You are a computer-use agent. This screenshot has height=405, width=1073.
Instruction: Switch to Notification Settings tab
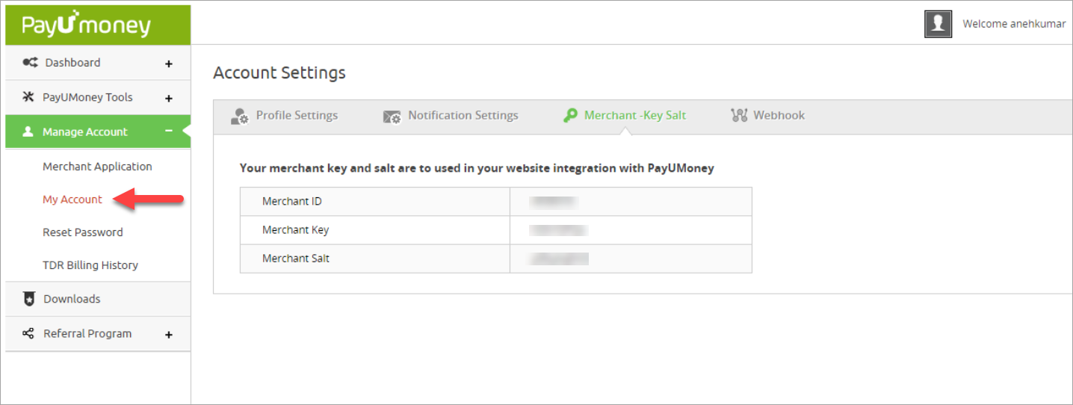(450, 116)
